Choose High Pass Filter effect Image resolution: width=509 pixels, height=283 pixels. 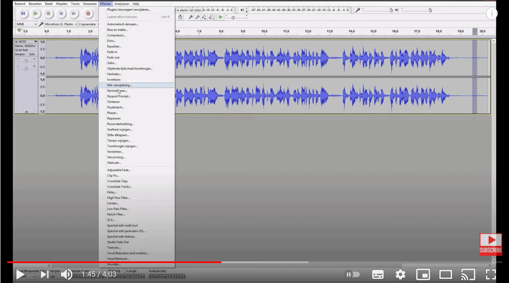[137, 198]
